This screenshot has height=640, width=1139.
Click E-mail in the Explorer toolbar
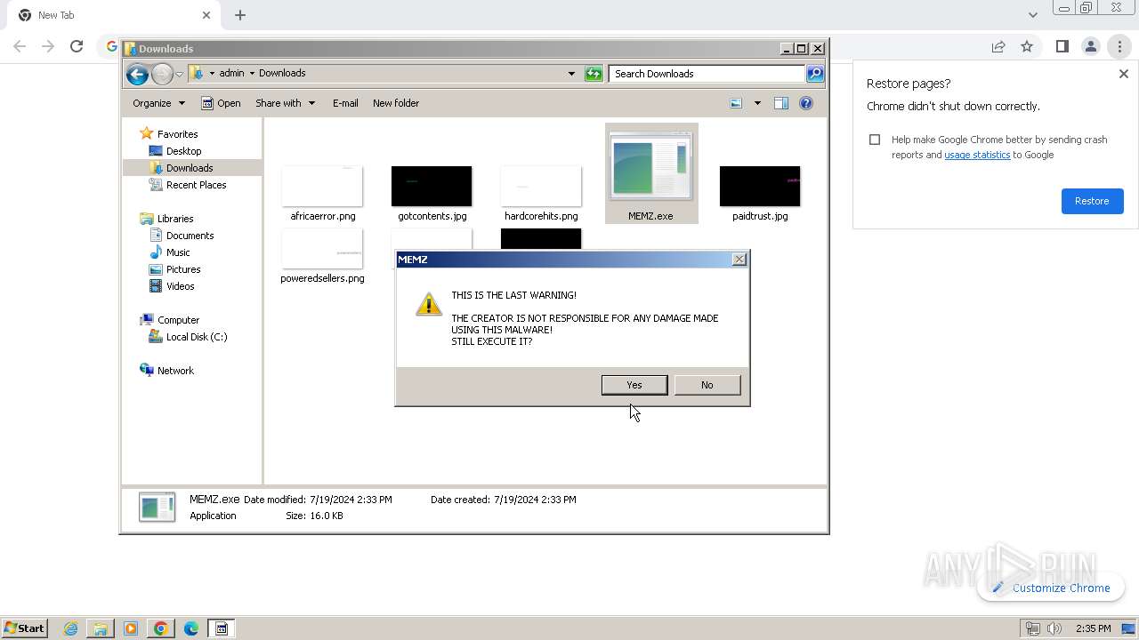click(345, 103)
